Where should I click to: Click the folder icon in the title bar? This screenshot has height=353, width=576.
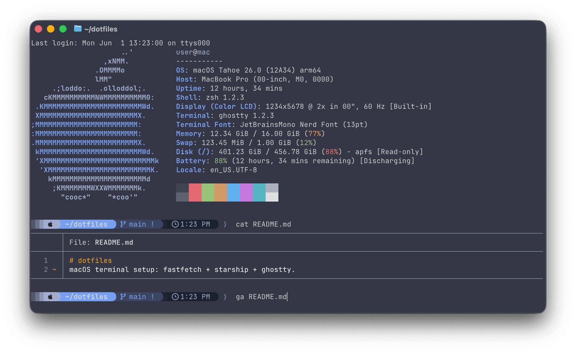pos(78,29)
